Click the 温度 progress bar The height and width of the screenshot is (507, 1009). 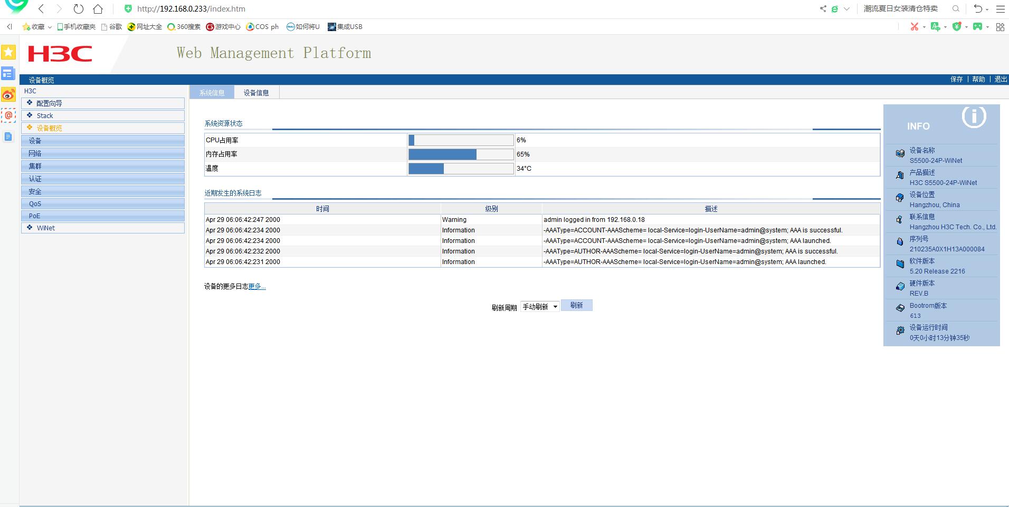click(461, 169)
